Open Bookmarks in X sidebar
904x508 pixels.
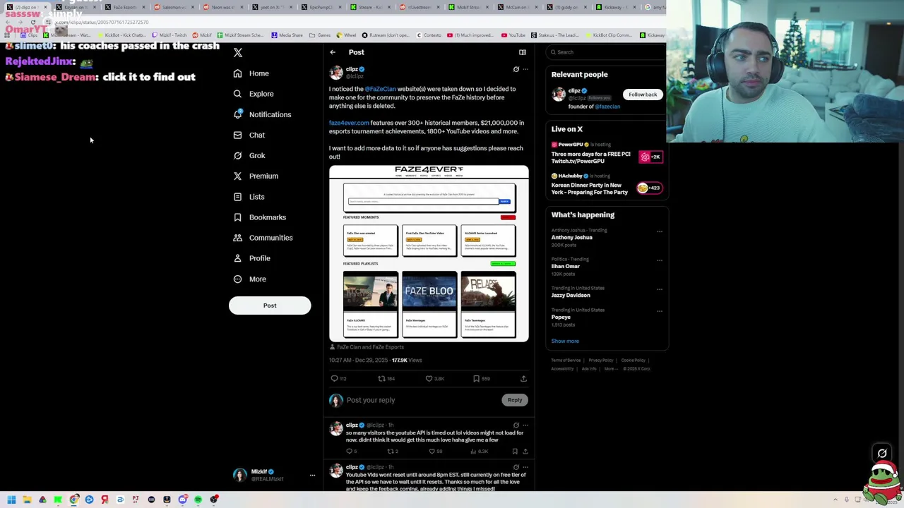coord(259,217)
